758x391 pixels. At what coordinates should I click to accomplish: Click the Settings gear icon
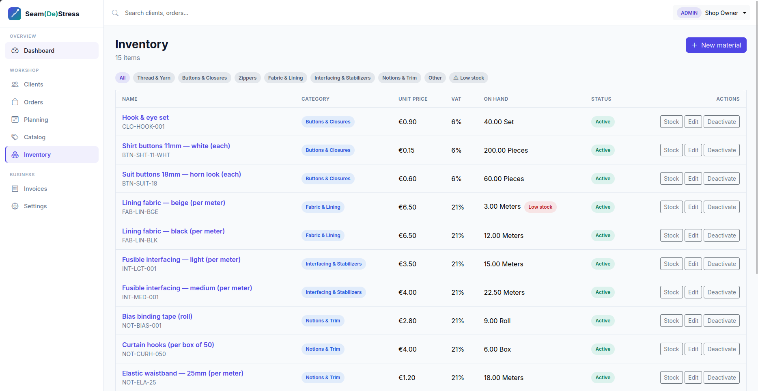point(15,206)
